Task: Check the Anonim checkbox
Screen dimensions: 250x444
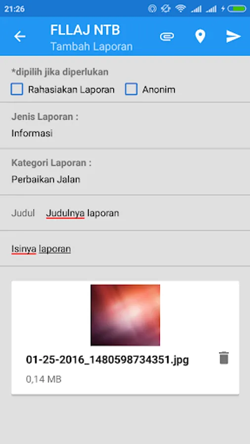Action: coord(131,89)
